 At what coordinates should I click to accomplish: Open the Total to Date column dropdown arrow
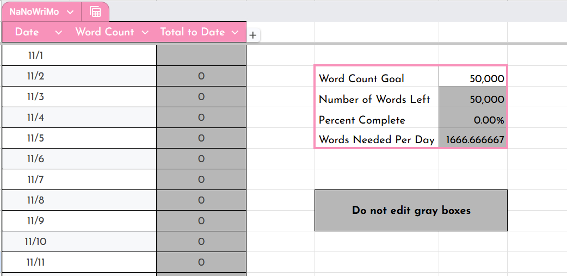(x=235, y=33)
